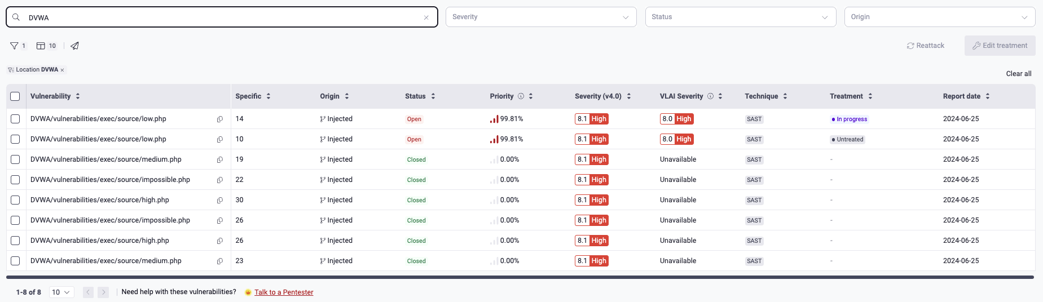Check the impossible.php row with Specific 26

(x=15, y=220)
